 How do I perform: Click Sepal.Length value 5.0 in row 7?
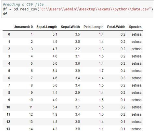(55, 85)
